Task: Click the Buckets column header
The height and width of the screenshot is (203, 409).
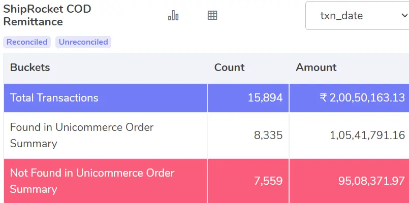Action: point(30,67)
